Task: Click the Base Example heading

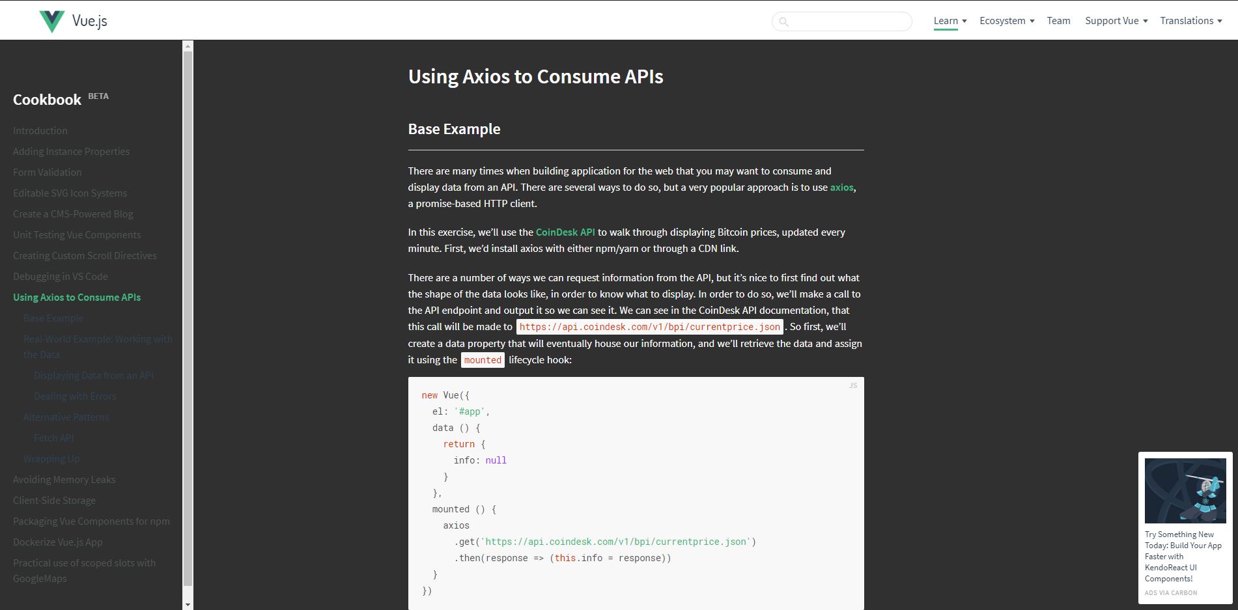Action: click(x=454, y=129)
